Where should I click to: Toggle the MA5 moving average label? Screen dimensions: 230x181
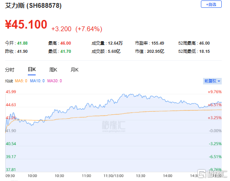[21, 81]
